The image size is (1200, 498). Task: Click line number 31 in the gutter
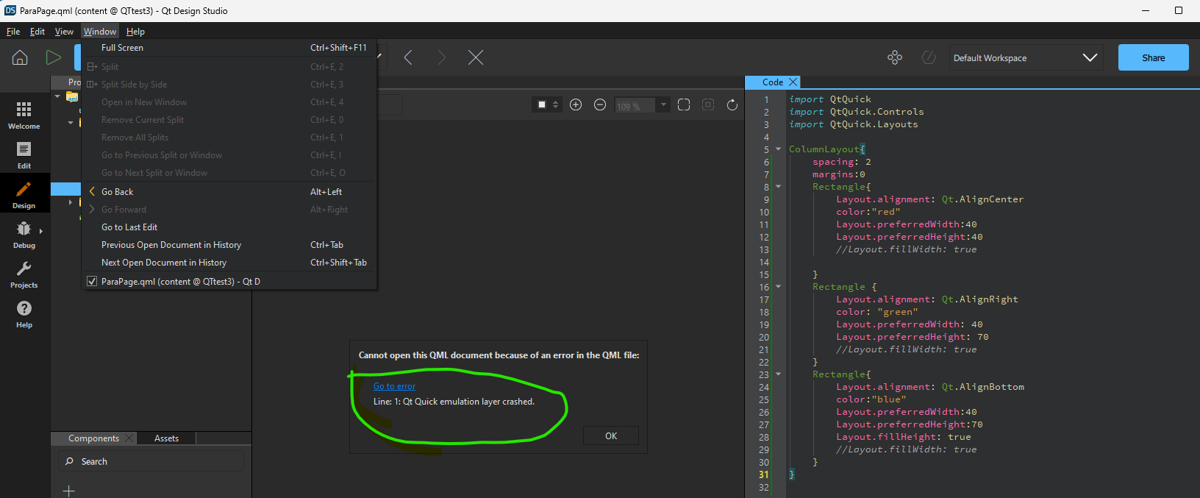point(764,474)
